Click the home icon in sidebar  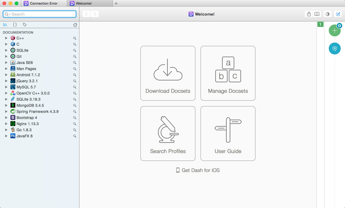click(x=75, y=25)
